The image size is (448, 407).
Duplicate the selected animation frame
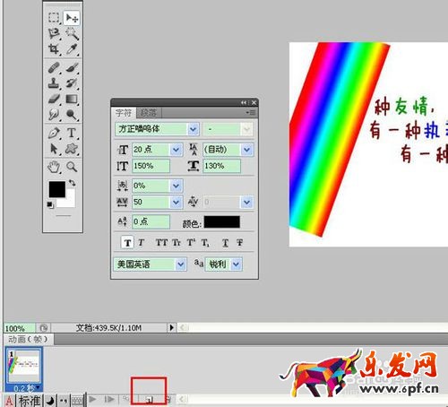(x=150, y=399)
